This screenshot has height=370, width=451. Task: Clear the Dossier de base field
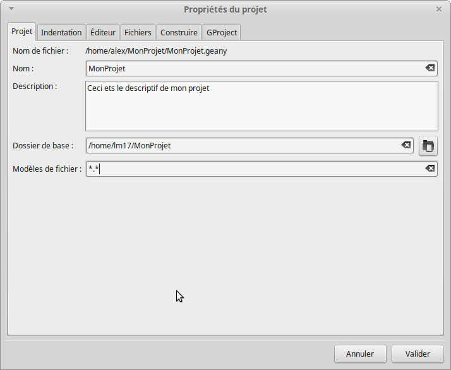pyautogui.click(x=406, y=145)
